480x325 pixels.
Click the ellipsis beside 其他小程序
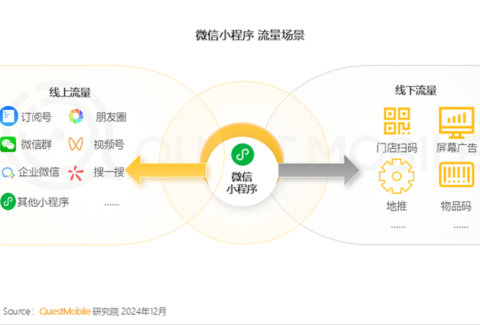pos(111,204)
